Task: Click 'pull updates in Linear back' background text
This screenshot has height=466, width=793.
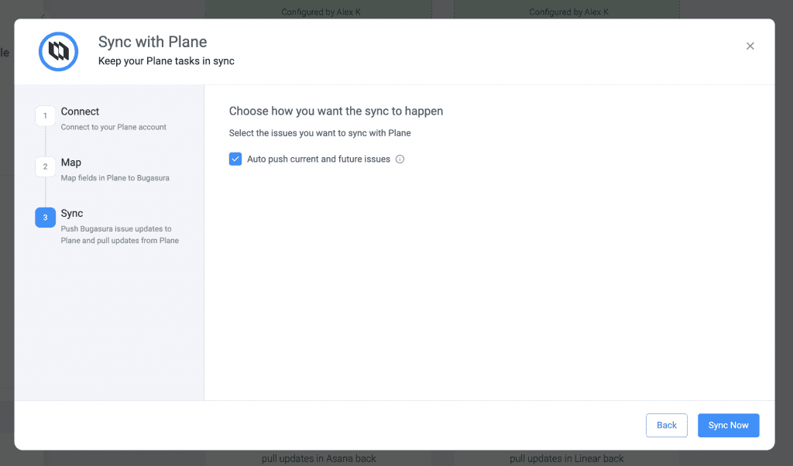Action: coord(566,458)
